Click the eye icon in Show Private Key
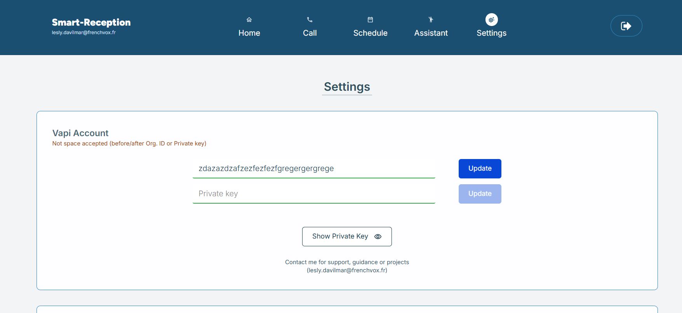The width and height of the screenshot is (682, 313). pyautogui.click(x=378, y=237)
